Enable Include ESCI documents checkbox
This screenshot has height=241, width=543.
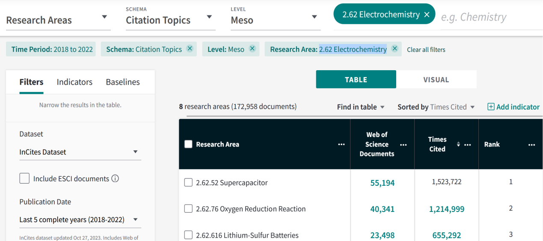pos(25,179)
